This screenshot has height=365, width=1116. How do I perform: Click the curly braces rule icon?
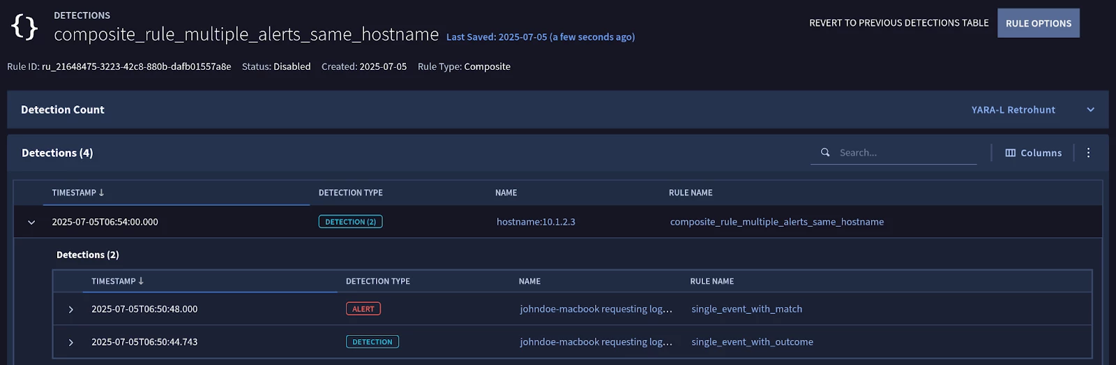(24, 27)
